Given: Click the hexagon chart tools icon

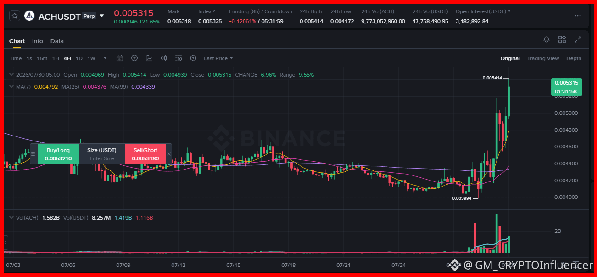Looking at the screenshot, I should [x=193, y=58].
